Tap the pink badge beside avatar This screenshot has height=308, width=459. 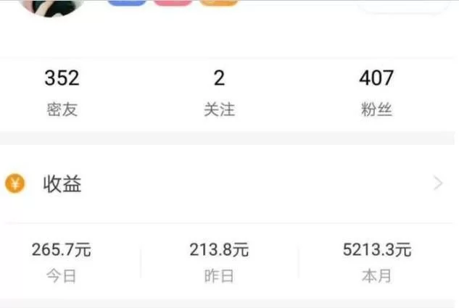(173, 3)
